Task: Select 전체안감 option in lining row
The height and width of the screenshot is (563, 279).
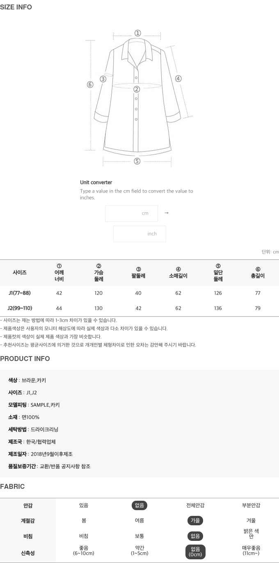Action: click(x=195, y=505)
